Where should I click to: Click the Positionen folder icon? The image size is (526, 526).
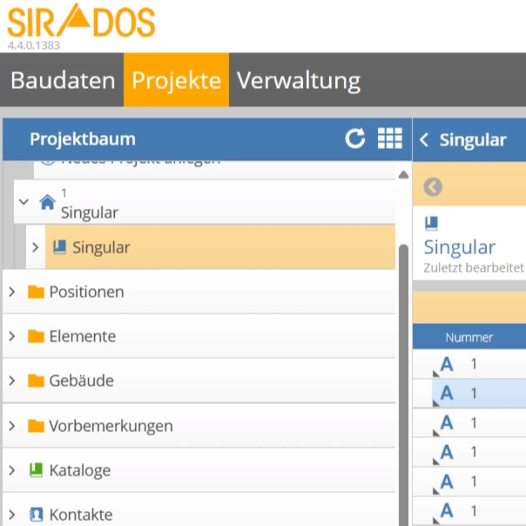point(36,292)
